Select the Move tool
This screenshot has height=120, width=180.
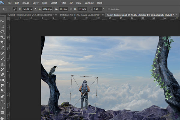coord(2,21)
